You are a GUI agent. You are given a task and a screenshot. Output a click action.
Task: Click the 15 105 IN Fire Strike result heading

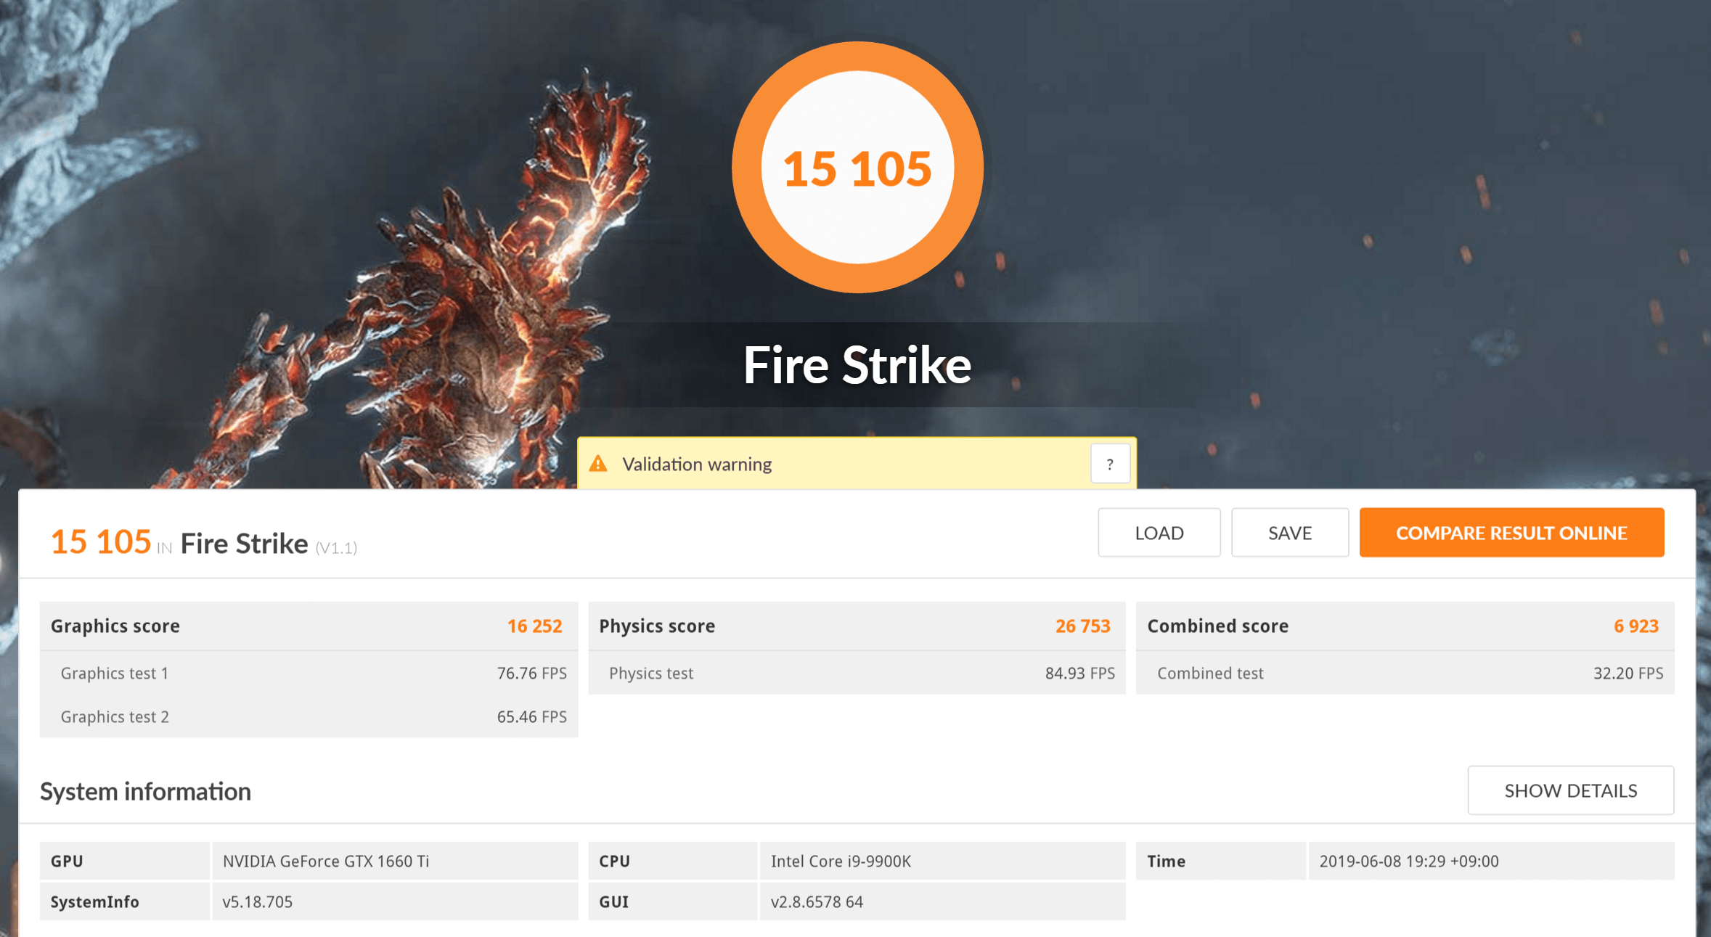204,542
